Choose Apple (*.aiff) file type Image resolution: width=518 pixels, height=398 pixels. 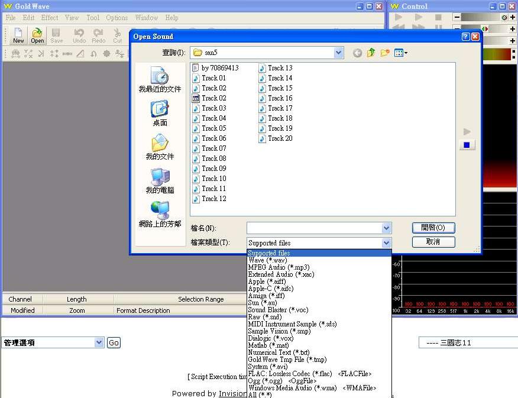(x=319, y=281)
